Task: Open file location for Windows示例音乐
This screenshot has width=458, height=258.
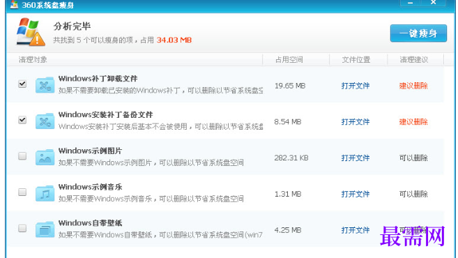Action: (356, 194)
